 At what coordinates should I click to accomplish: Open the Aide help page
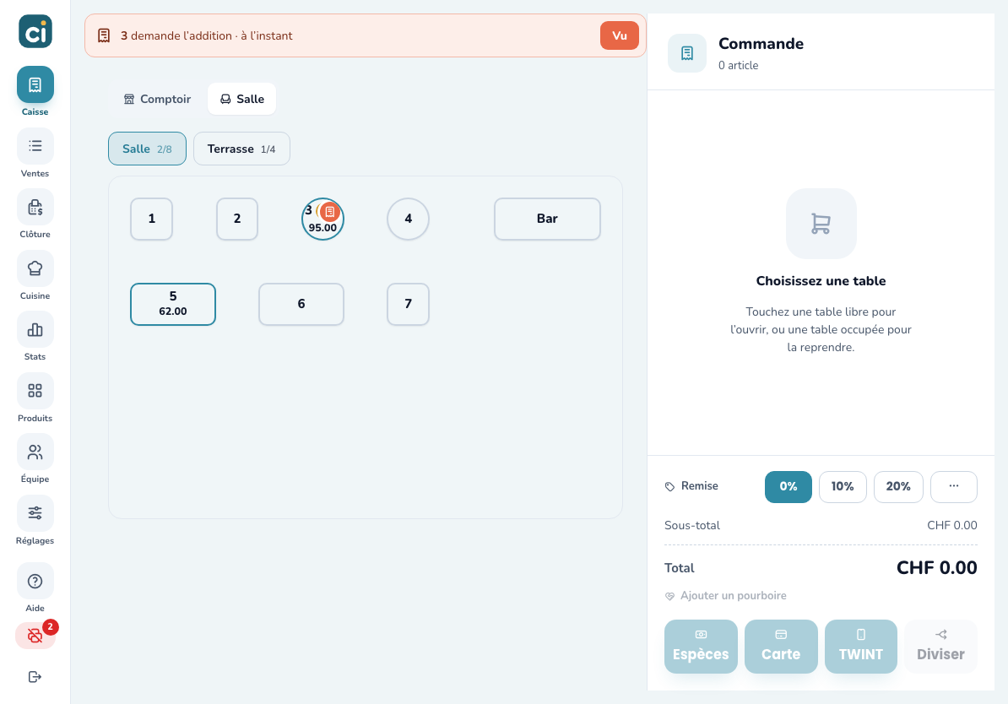tap(35, 582)
